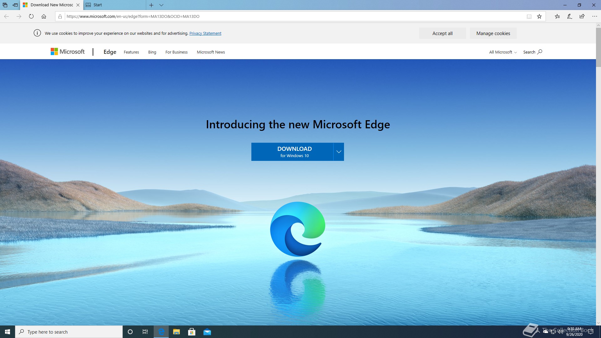Open Settings and more ellipsis menu
The width and height of the screenshot is (601, 338).
(x=594, y=16)
